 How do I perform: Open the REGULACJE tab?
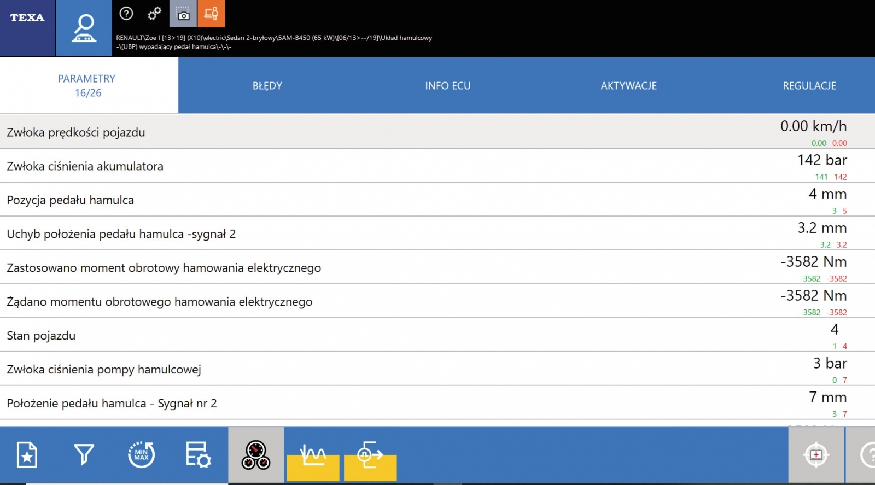click(809, 86)
